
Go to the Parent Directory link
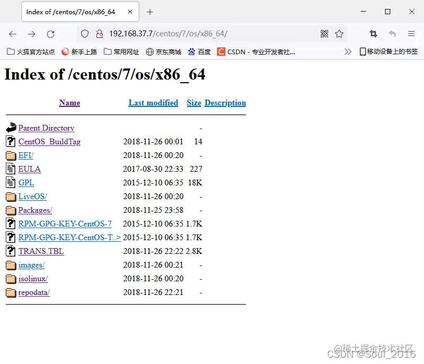tap(46, 128)
